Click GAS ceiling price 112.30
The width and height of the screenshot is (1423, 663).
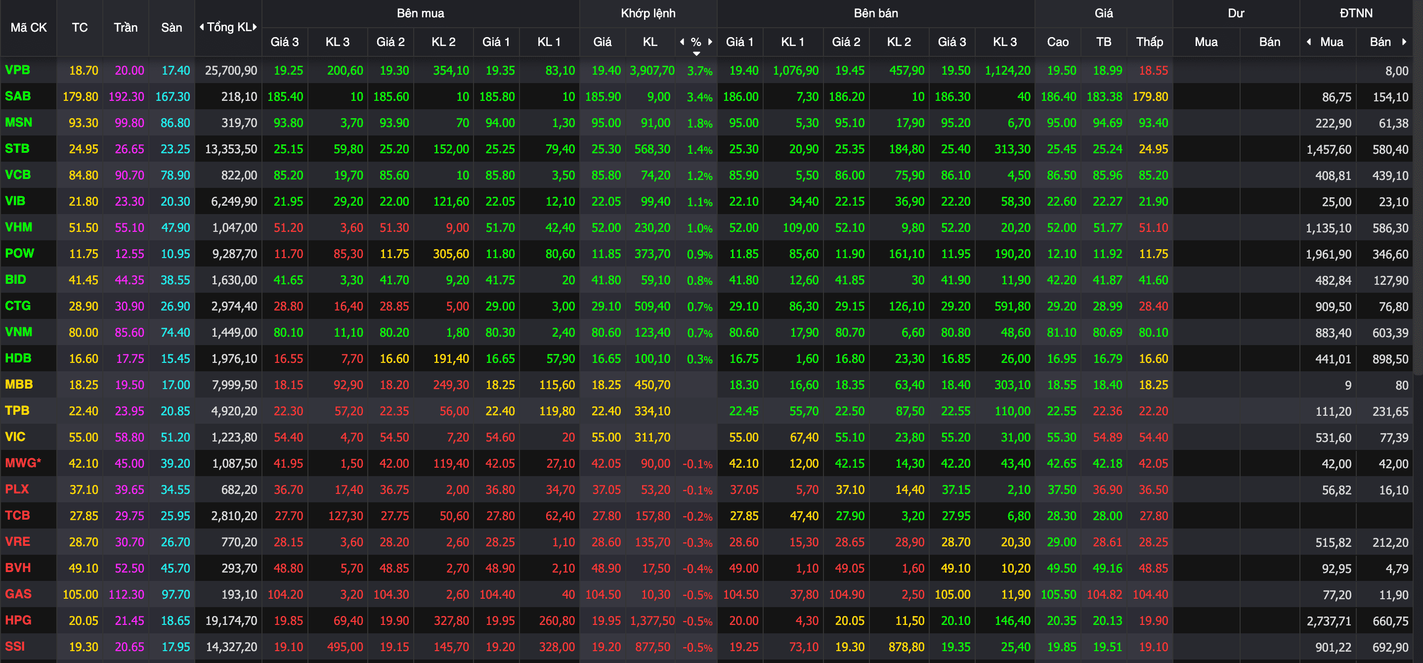126,594
